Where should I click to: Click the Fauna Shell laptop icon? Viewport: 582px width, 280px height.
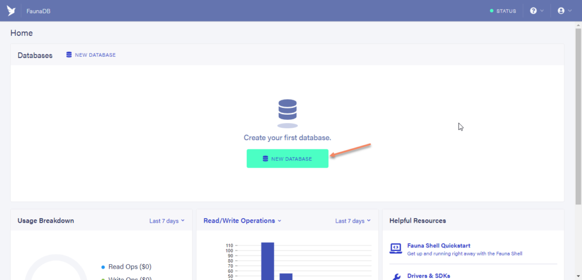coord(396,248)
